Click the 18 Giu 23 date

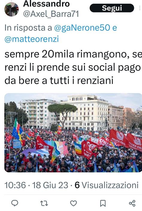pos(50,185)
